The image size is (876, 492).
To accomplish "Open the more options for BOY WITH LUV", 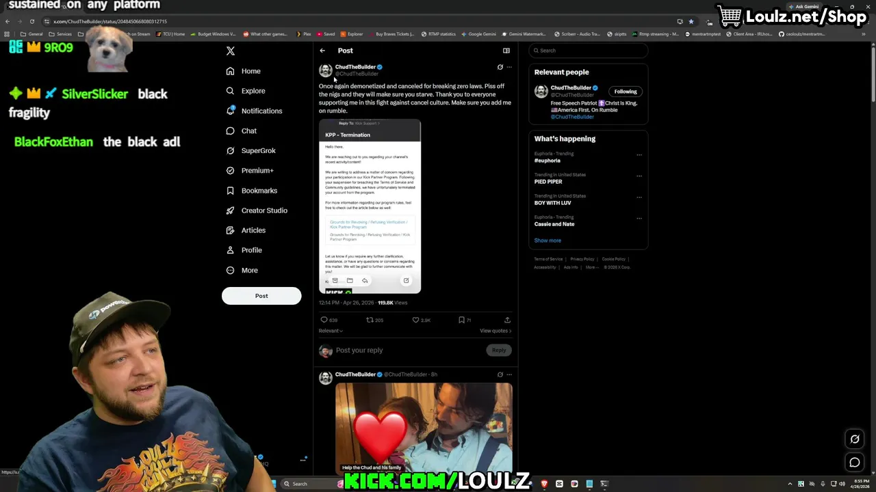I will click(x=639, y=197).
